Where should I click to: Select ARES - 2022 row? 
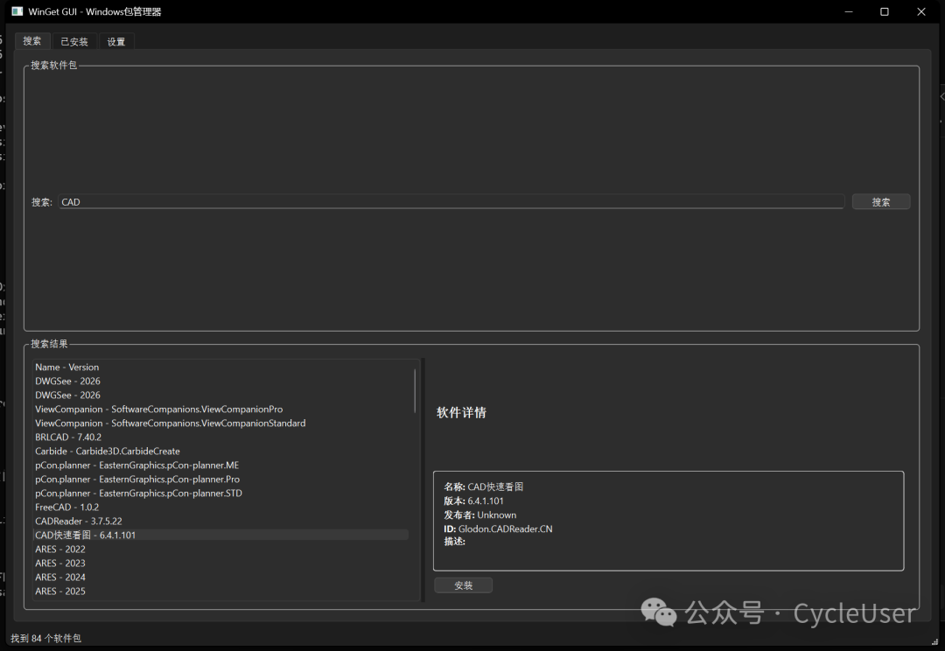click(x=221, y=549)
